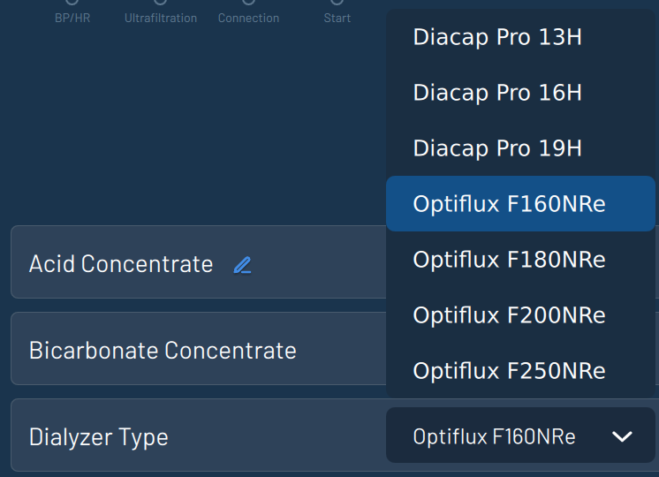Pick Diacap Pro 19H dialyzer

[497, 148]
